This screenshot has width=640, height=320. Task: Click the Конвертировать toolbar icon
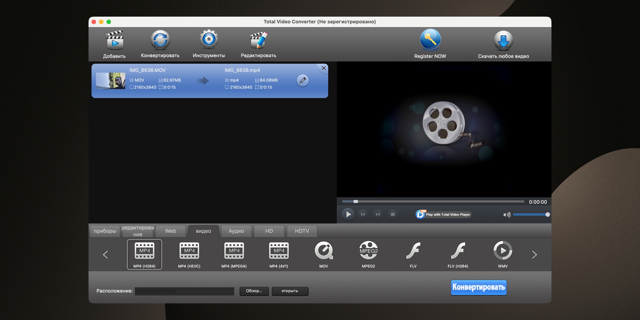pos(160,40)
